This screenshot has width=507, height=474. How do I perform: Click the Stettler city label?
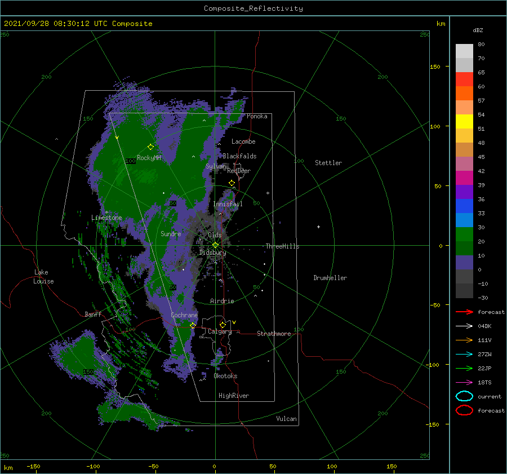pyautogui.click(x=328, y=163)
